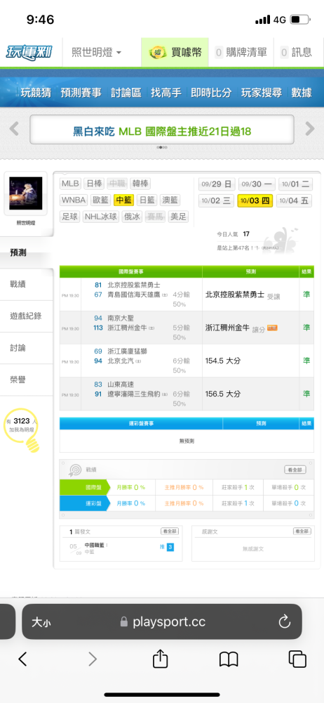Open Safari bookmarks
Screen dimensions: 324x703
229,659
